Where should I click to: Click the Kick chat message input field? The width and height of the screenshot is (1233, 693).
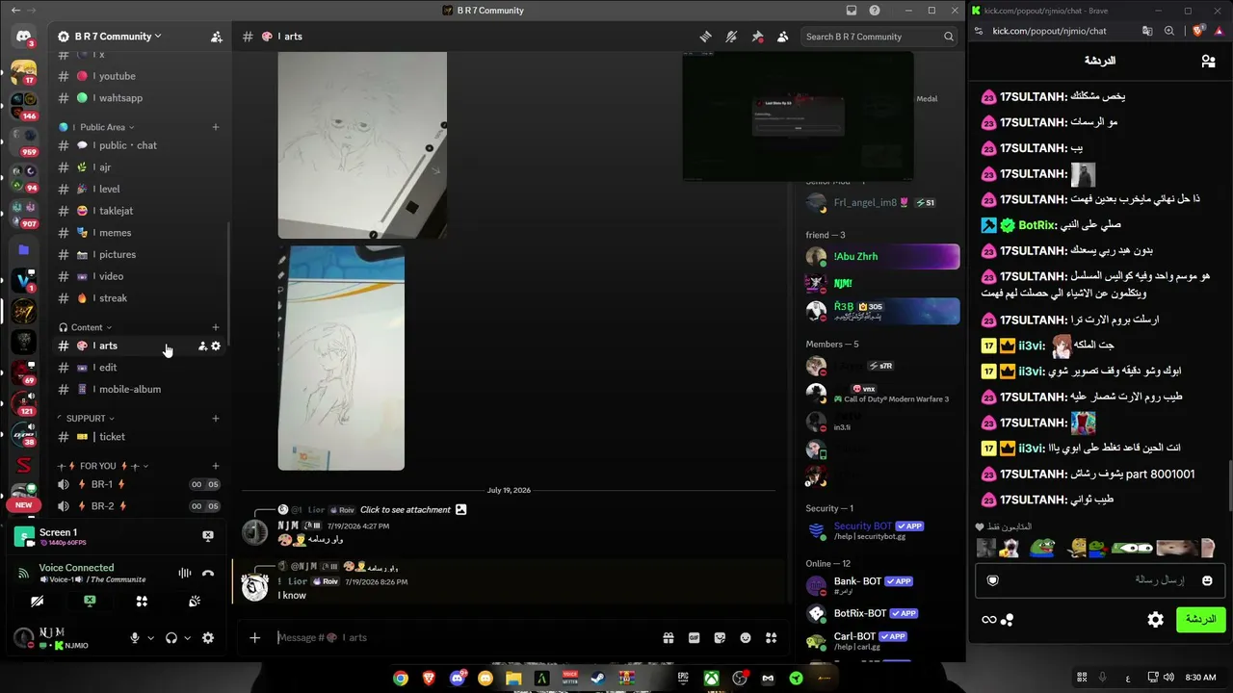point(1101,580)
